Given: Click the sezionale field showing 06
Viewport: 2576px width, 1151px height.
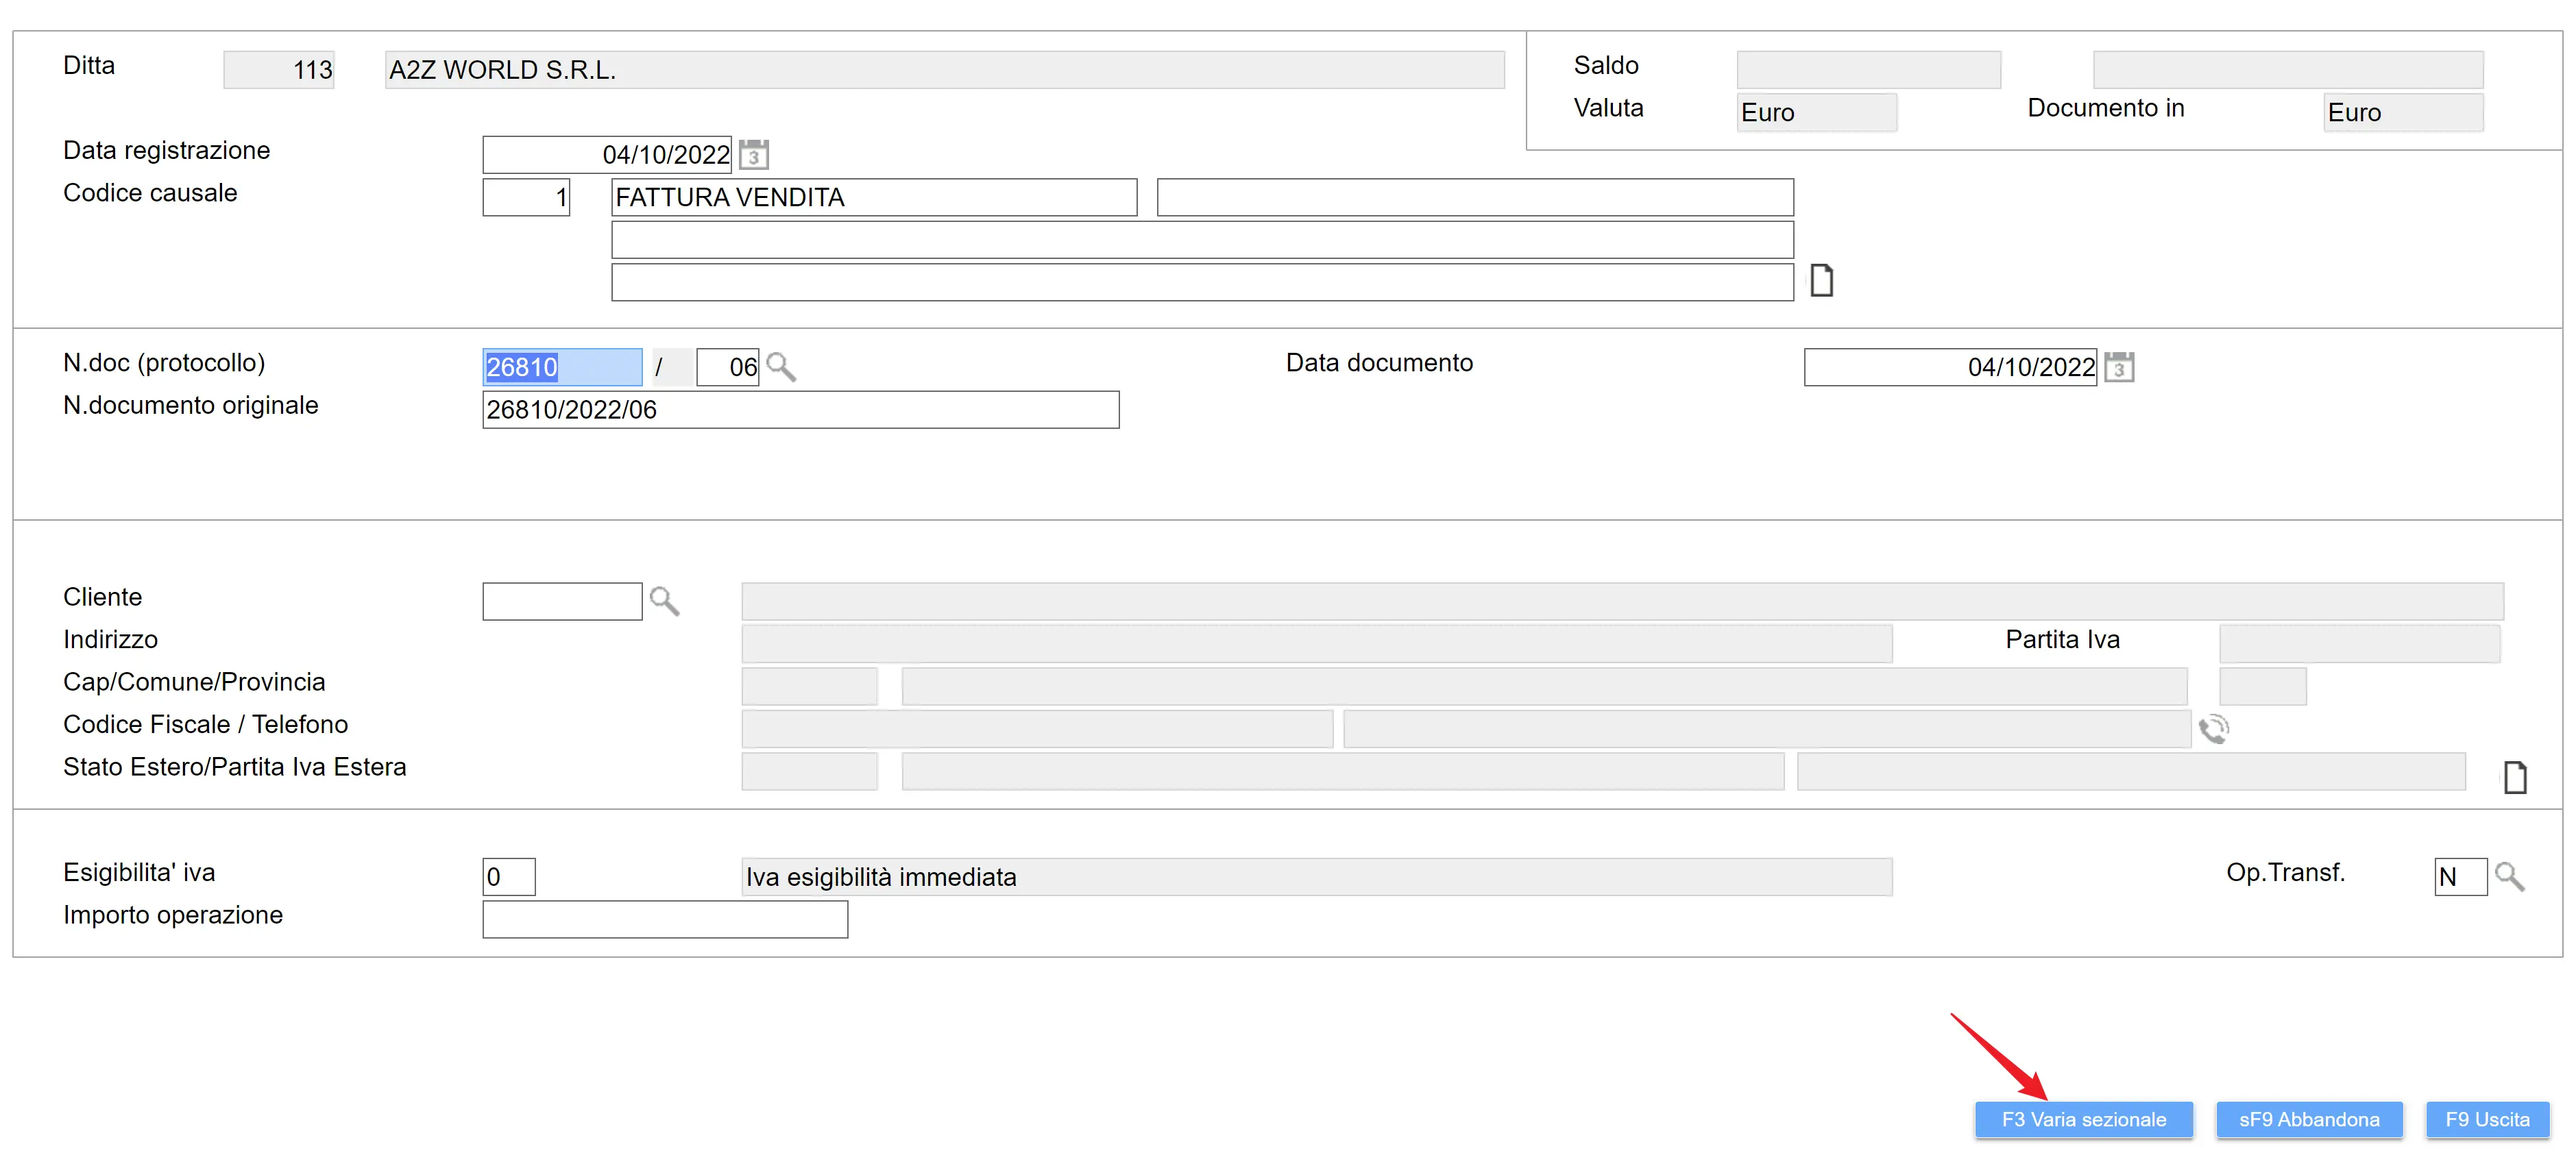Looking at the screenshot, I should pos(727,367).
